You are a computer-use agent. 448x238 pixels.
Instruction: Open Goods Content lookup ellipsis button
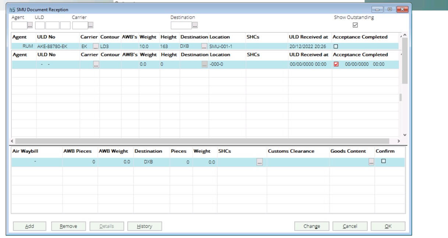371,162
